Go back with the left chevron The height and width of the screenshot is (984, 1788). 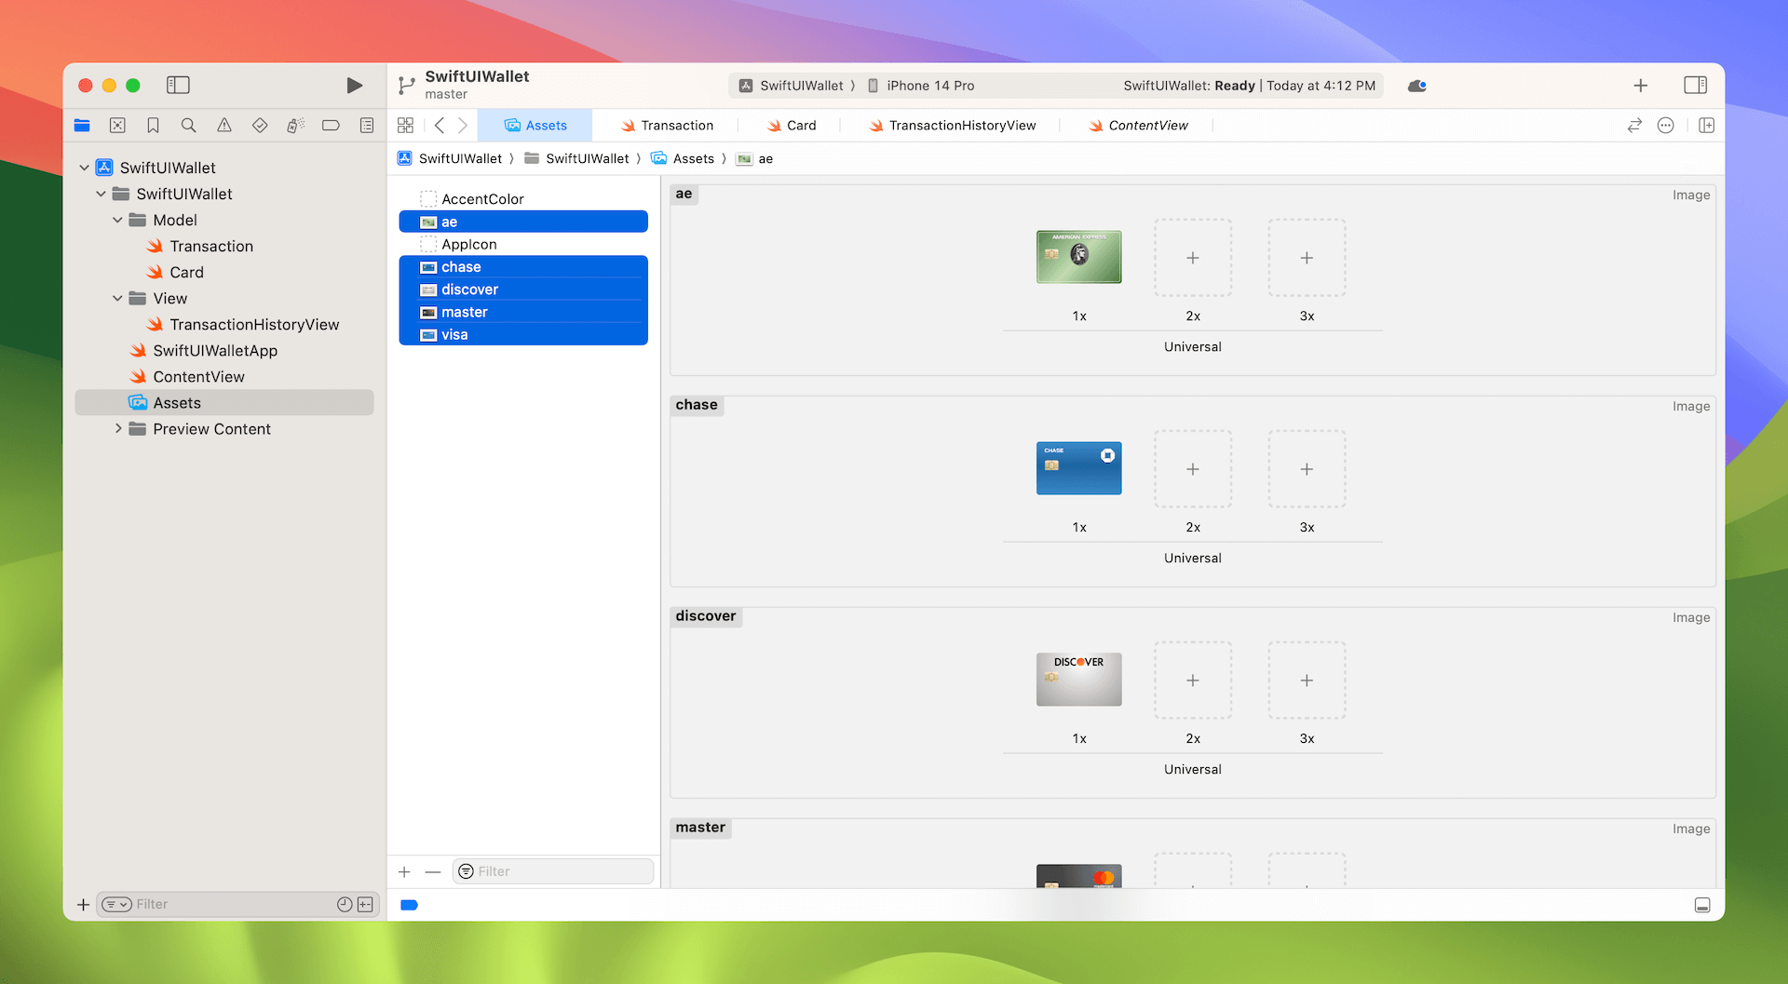tap(440, 126)
